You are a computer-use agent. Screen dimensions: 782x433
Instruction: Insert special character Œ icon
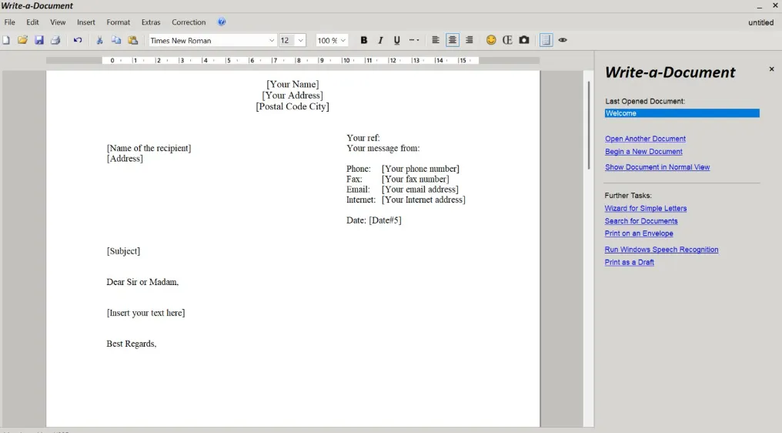point(507,40)
